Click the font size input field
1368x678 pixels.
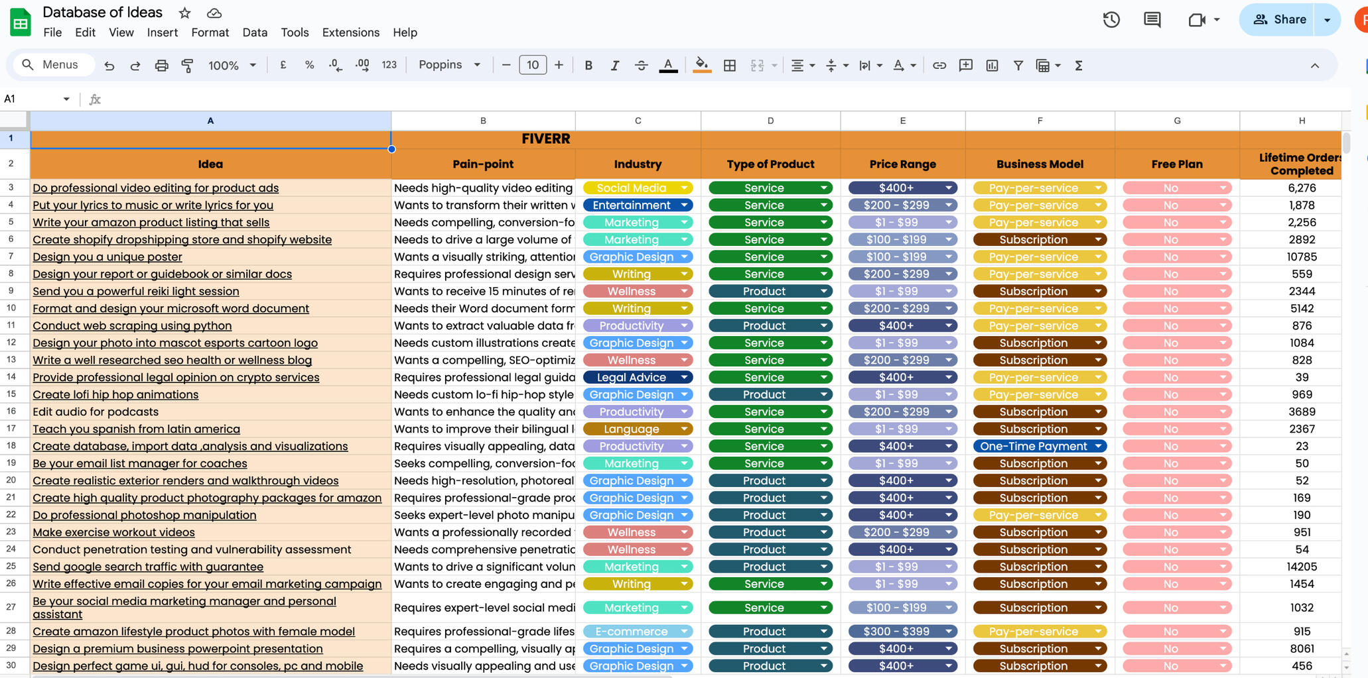[x=532, y=65]
